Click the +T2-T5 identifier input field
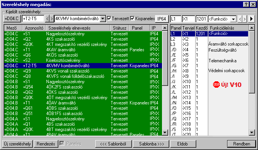258x150 pixels. click(33, 19)
